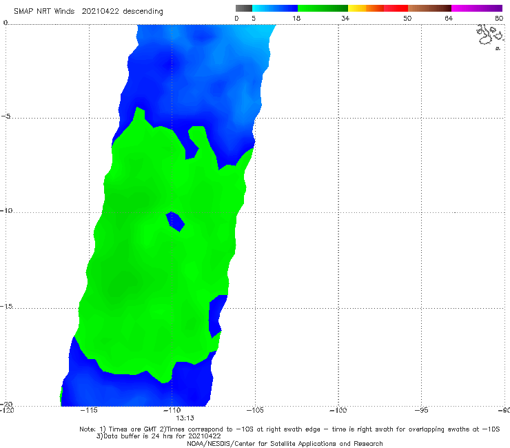Click the small blue hole inside the green wind area
The width and height of the screenshot is (510, 448).
(175, 221)
